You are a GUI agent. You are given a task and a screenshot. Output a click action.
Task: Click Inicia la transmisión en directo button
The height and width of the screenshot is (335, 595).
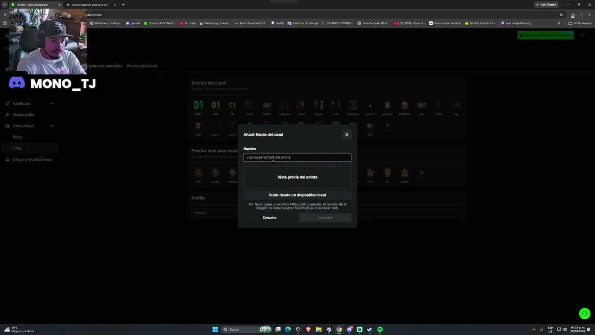click(545, 35)
